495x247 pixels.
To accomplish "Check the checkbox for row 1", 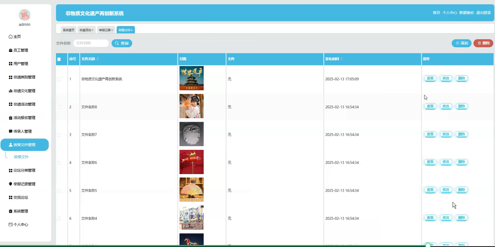I will (59, 79).
